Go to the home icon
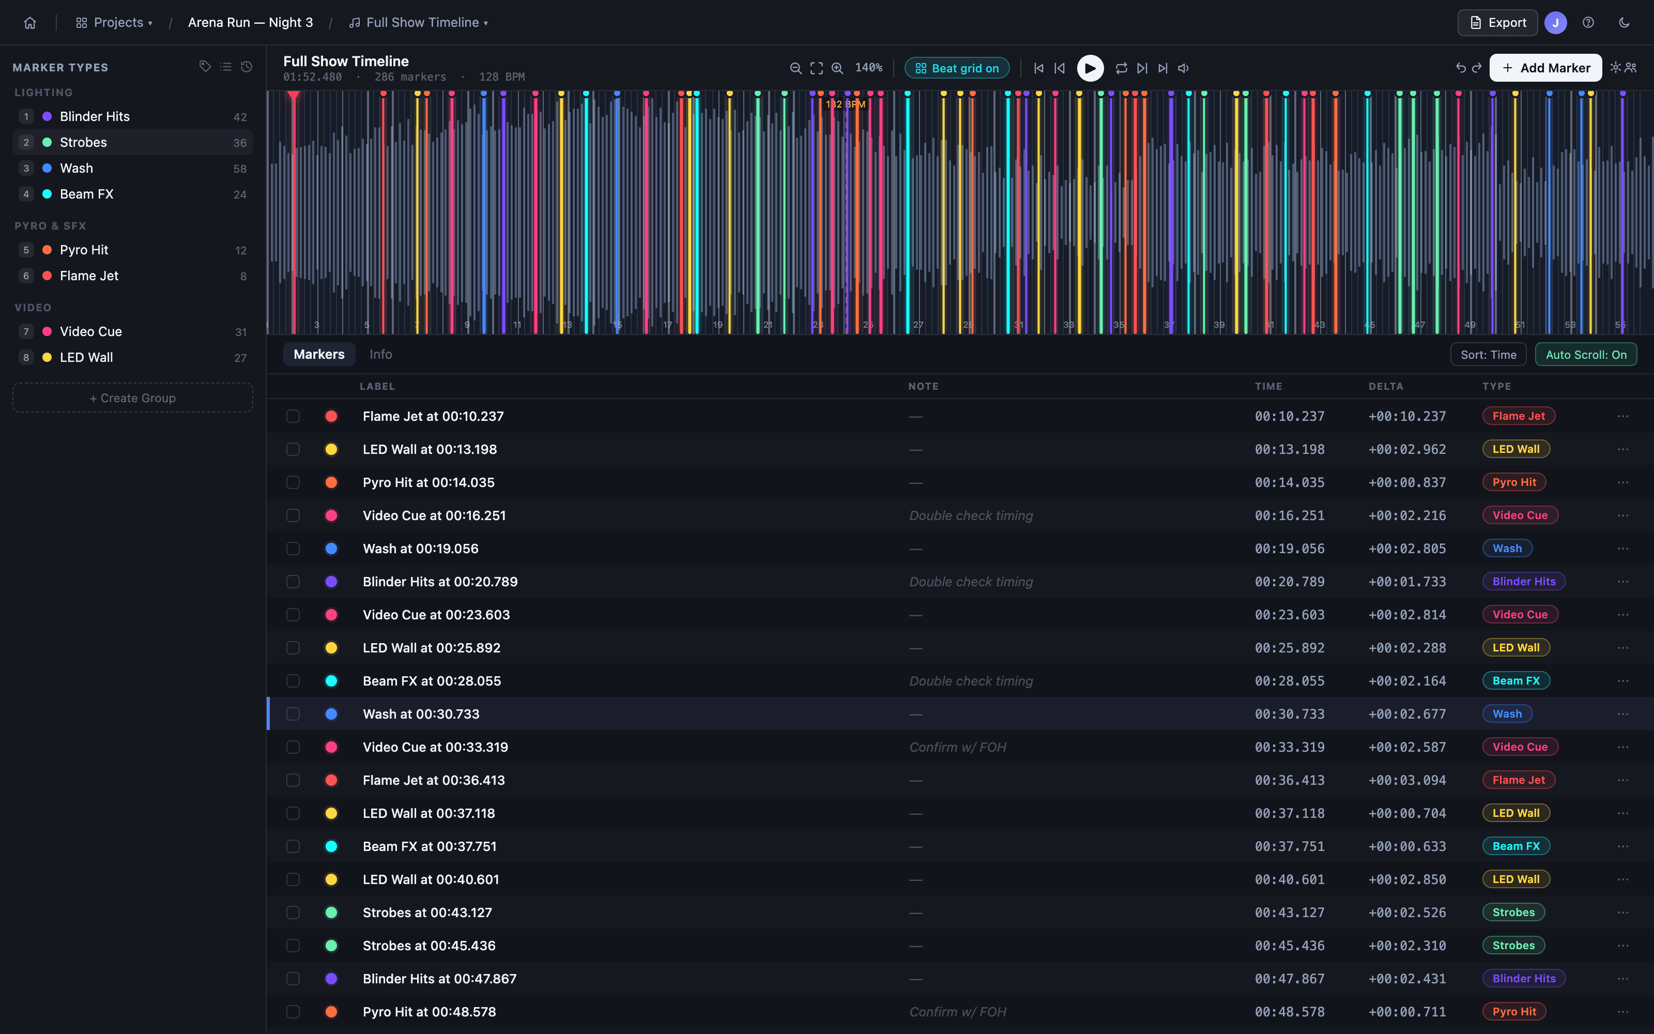 (29, 23)
